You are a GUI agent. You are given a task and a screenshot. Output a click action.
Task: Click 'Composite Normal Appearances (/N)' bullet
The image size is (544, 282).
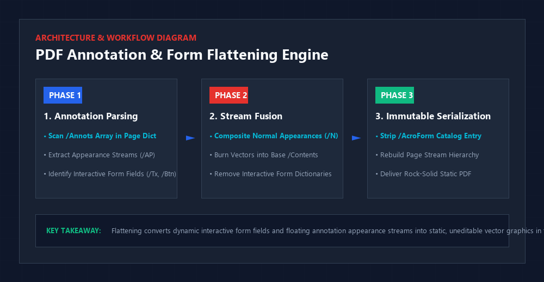(274, 136)
